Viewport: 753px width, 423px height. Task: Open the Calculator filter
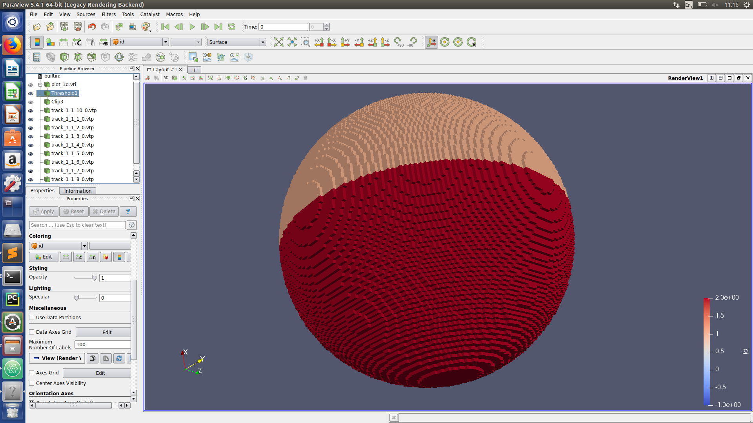pyautogui.click(x=37, y=57)
